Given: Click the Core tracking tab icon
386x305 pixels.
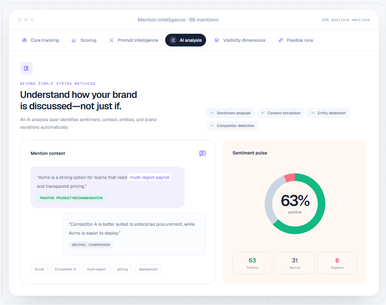Looking at the screenshot, I should pos(24,40).
